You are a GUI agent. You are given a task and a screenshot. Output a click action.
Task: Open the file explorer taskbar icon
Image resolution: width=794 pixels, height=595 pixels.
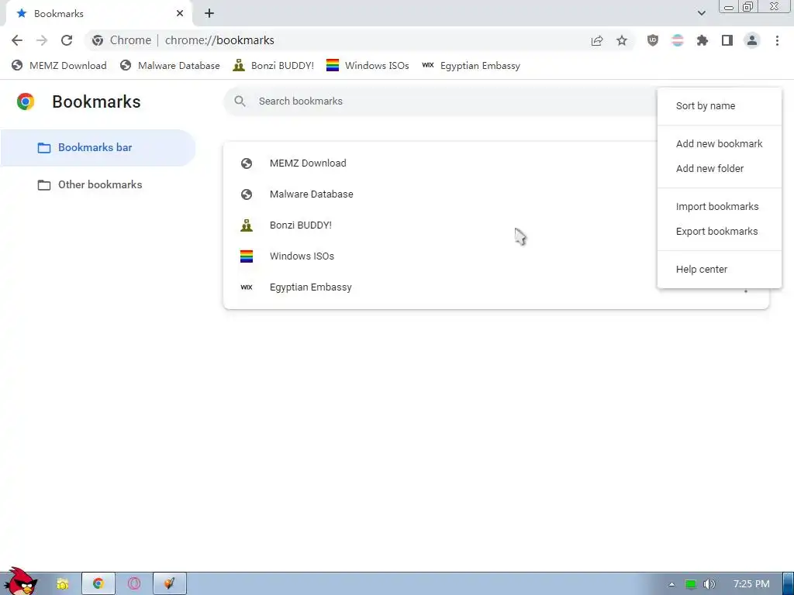[x=63, y=584]
